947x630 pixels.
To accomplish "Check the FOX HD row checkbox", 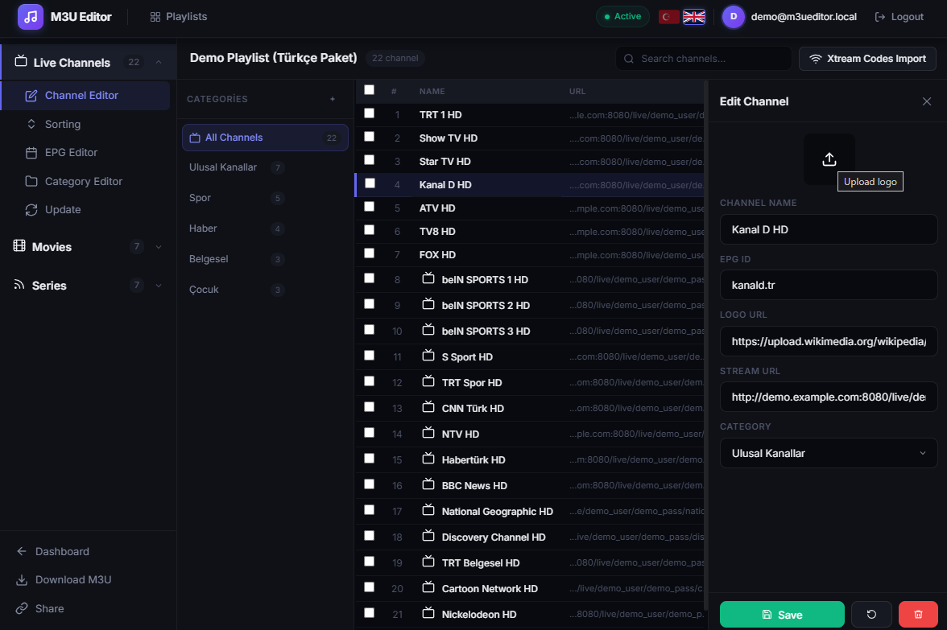I will click(369, 253).
